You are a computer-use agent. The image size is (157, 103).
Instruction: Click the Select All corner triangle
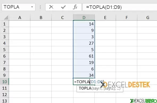pyautogui.click(x=6, y=17)
